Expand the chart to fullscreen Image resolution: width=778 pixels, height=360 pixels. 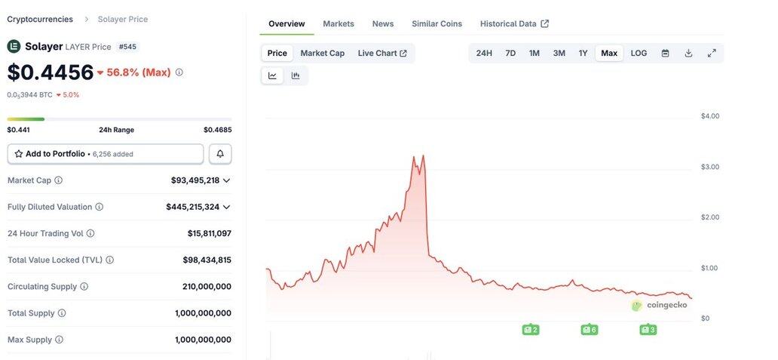712,53
